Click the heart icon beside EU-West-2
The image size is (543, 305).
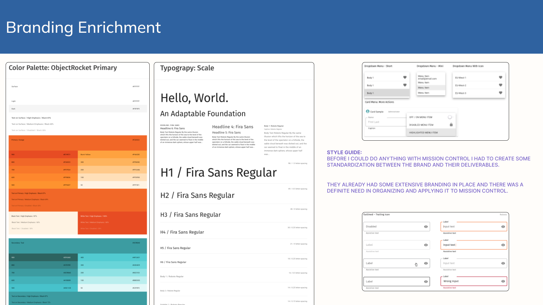(501, 85)
